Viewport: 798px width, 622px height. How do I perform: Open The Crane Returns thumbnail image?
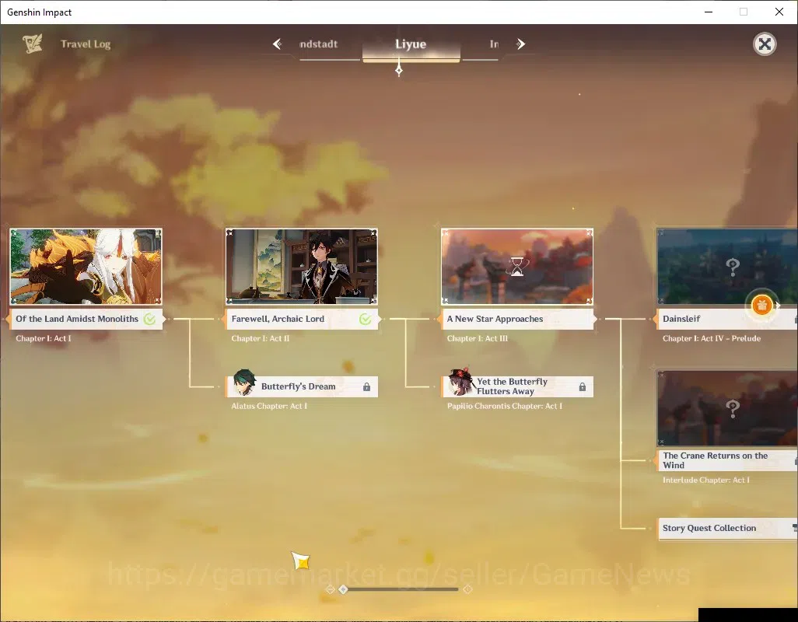pyautogui.click(x=727, y=408)
